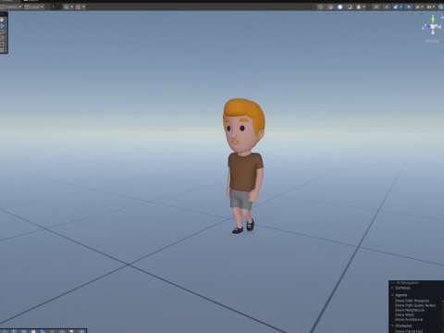The image size is (444, 333).
Task: Click Show Walls option
Action: (x=404, y=314)
